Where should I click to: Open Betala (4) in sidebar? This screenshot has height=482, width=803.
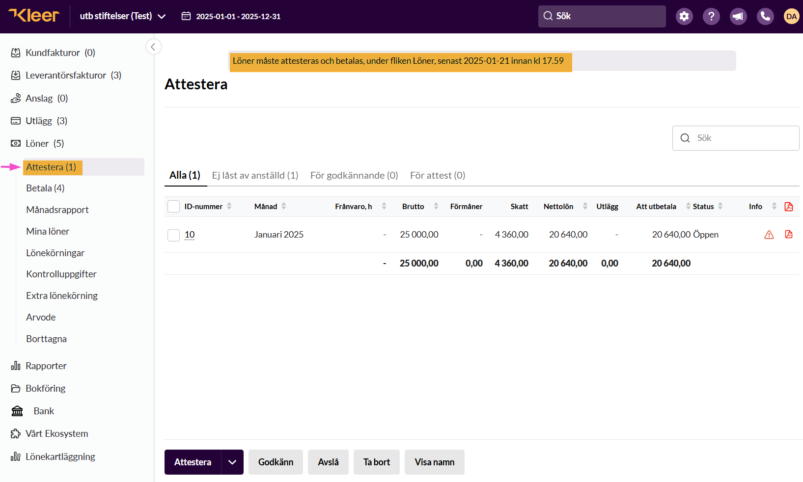(x=45, y=188)
